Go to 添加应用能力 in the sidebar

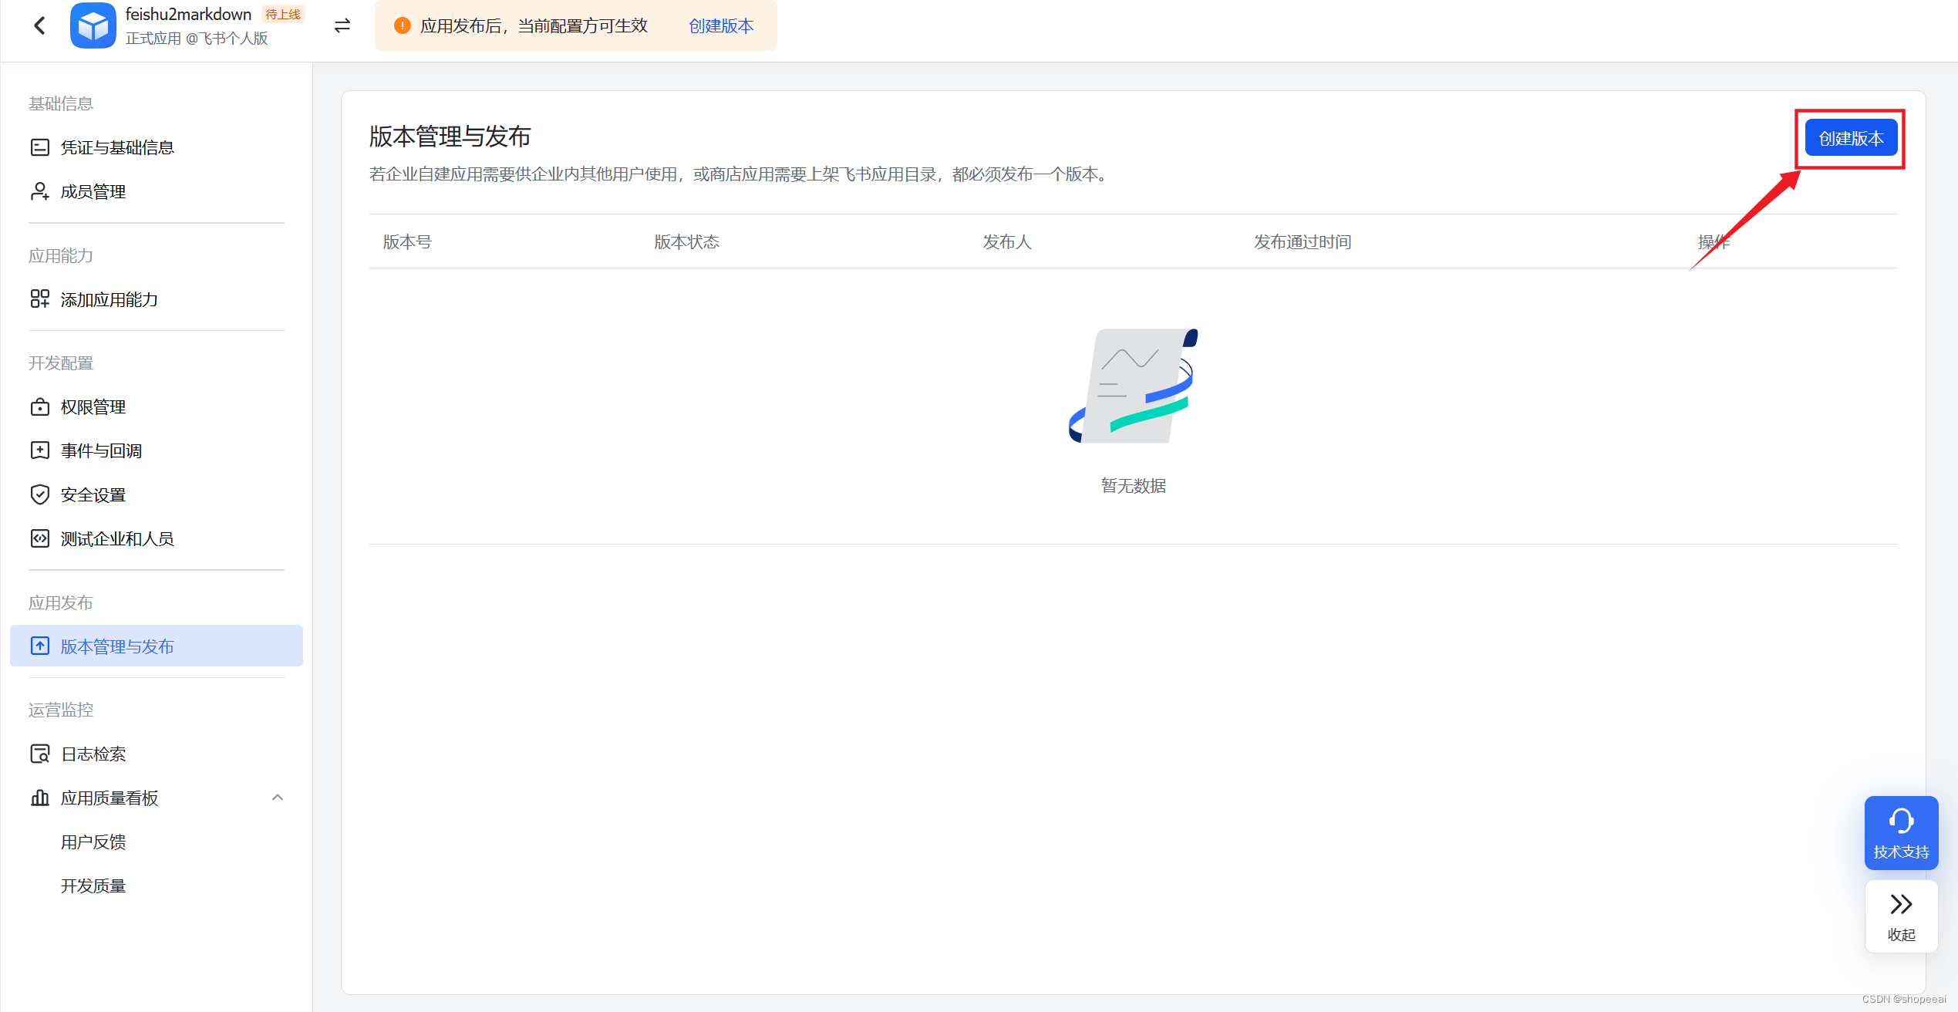[x=109, y=299]
